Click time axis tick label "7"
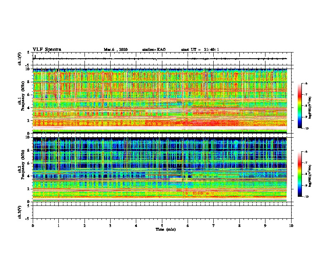 (214, 226)
